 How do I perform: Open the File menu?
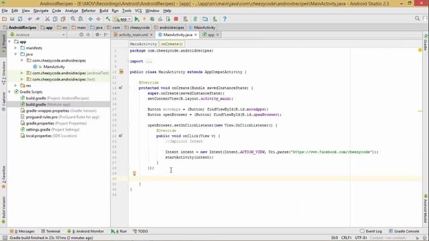pos(5,11)
